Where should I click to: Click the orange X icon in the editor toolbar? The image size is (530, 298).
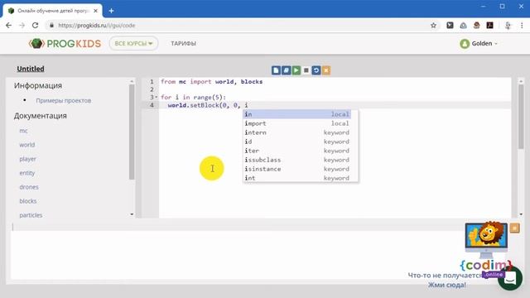point(326,70)
